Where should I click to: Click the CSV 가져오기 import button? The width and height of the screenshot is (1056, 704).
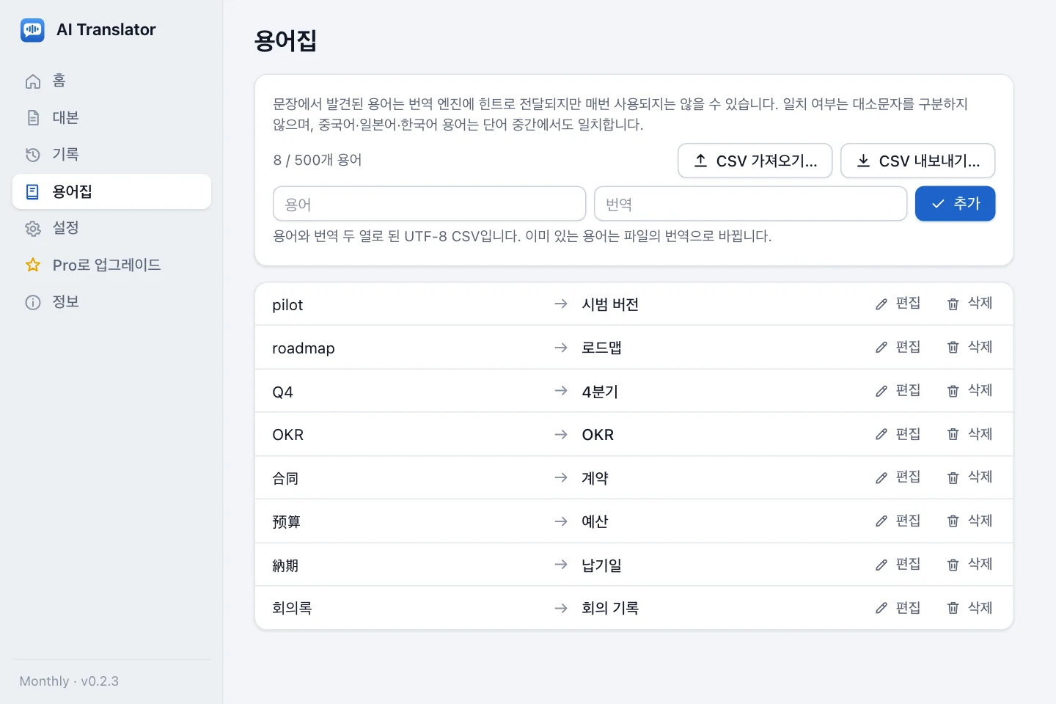click(x=755, y=161)
